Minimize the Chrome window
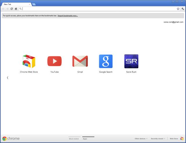This screenshot has height=143, width=186. [173, 1]
